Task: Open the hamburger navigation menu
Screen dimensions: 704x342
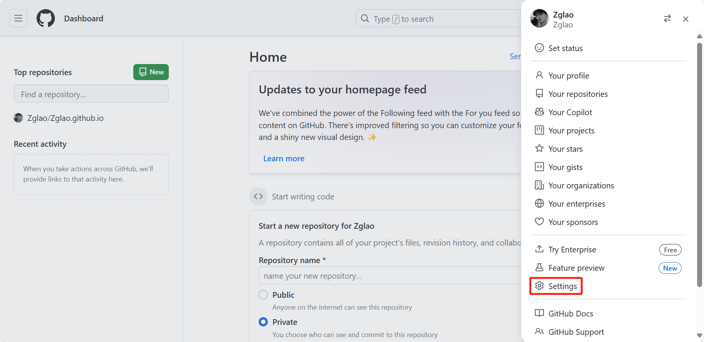Action: (18, 18)
